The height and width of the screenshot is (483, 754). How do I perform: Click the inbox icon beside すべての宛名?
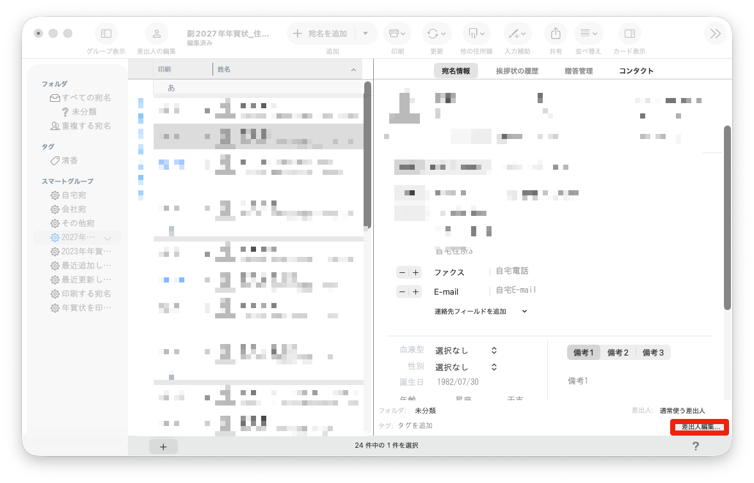point(55,97)
